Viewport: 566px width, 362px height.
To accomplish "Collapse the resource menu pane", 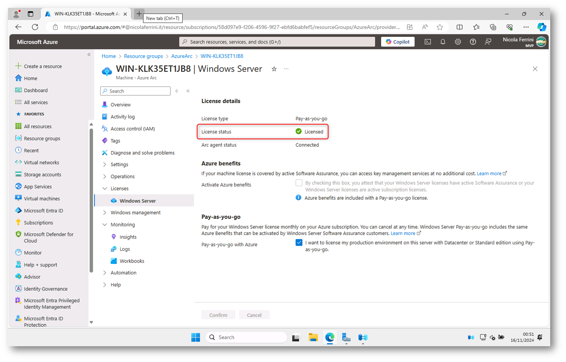I will tap(188, 91).
